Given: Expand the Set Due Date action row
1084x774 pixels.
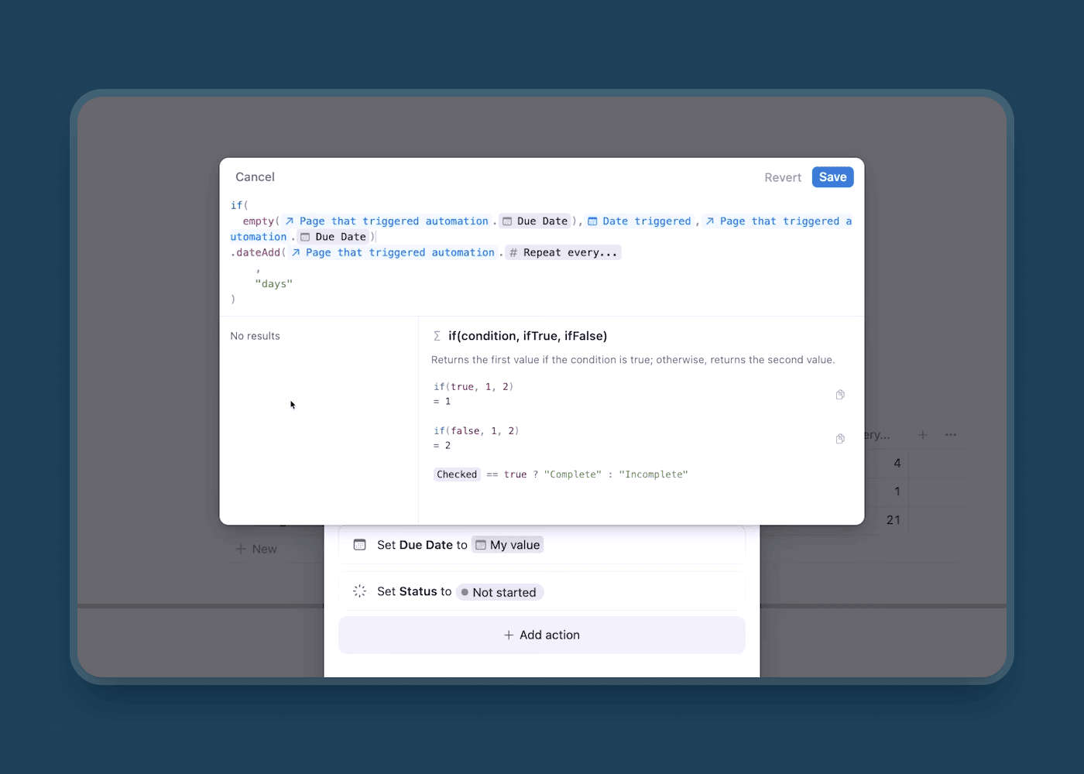Looking at the screenshot, I should (619, 545).
